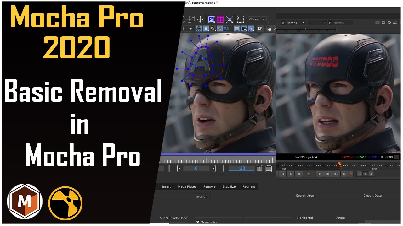Toggle the Nuke viewer striped downrez icon
The width and height of the screenshot is (403, 226).
click(x=389, y=23)
